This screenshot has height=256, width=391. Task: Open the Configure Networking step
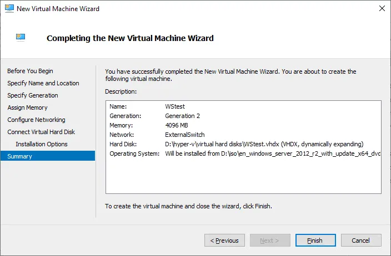click(x=36, y=120)
